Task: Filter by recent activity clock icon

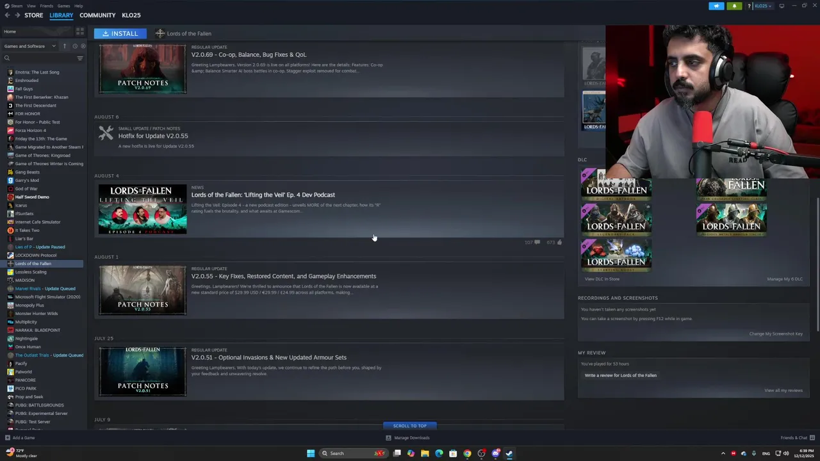Action: click(74, 46)
